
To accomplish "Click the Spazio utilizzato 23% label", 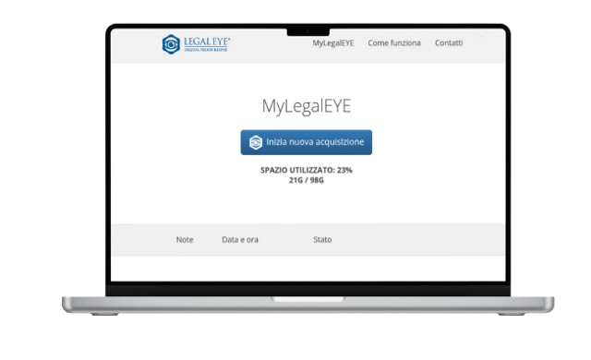I will click(x=306, y=170).
